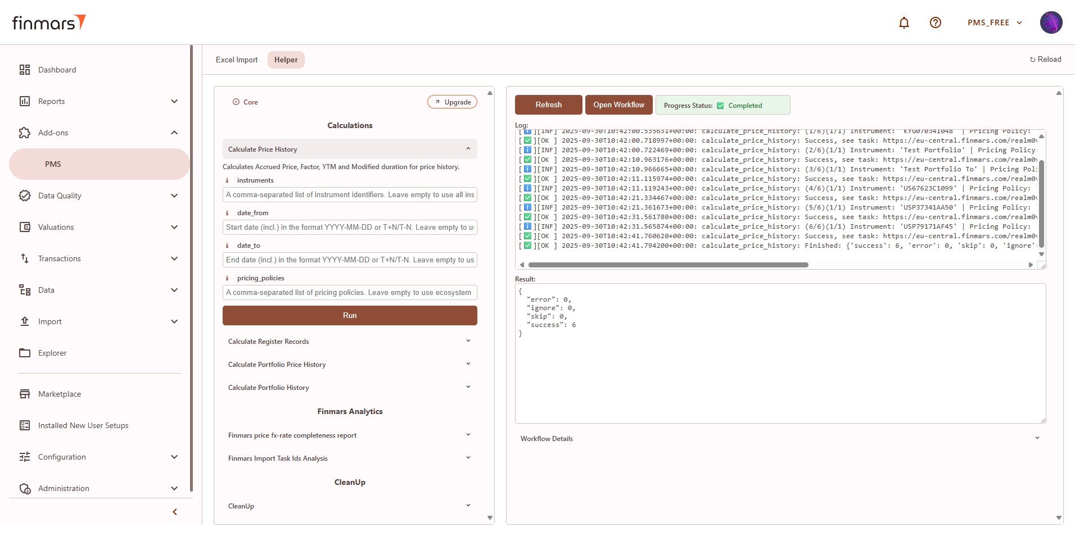Image resolution: width=1075 pixels, height=536 pixels.
Task: Collapse the Calculate Price History section
Action: (468, 149)
